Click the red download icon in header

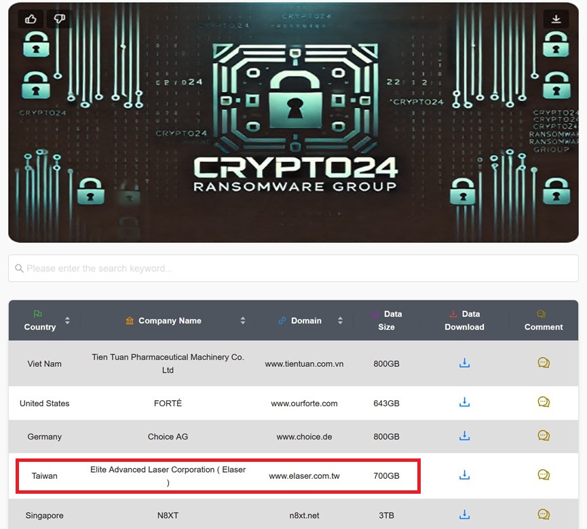(x=453, y=314)
